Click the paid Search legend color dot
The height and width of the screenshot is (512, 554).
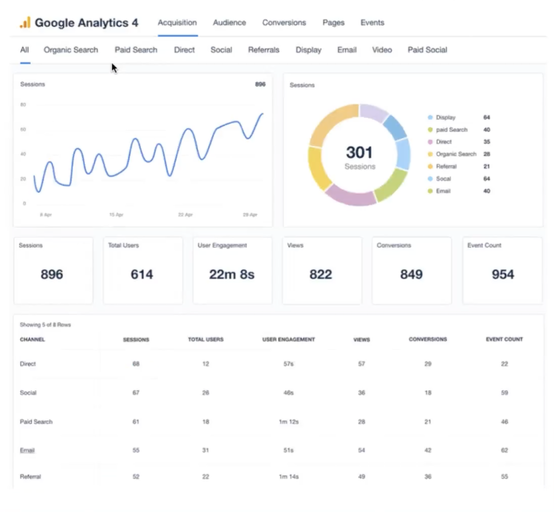[430, 130]
